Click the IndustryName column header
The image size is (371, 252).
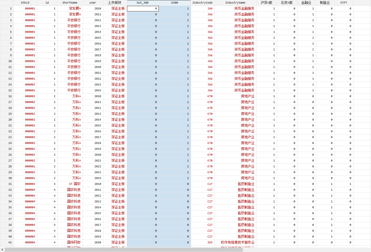pyautogui.click(x=235, y=3)
